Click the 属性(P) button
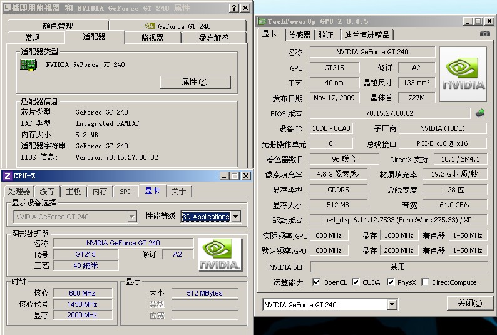Viewport: 497px width, 335px height. [195, 82]
